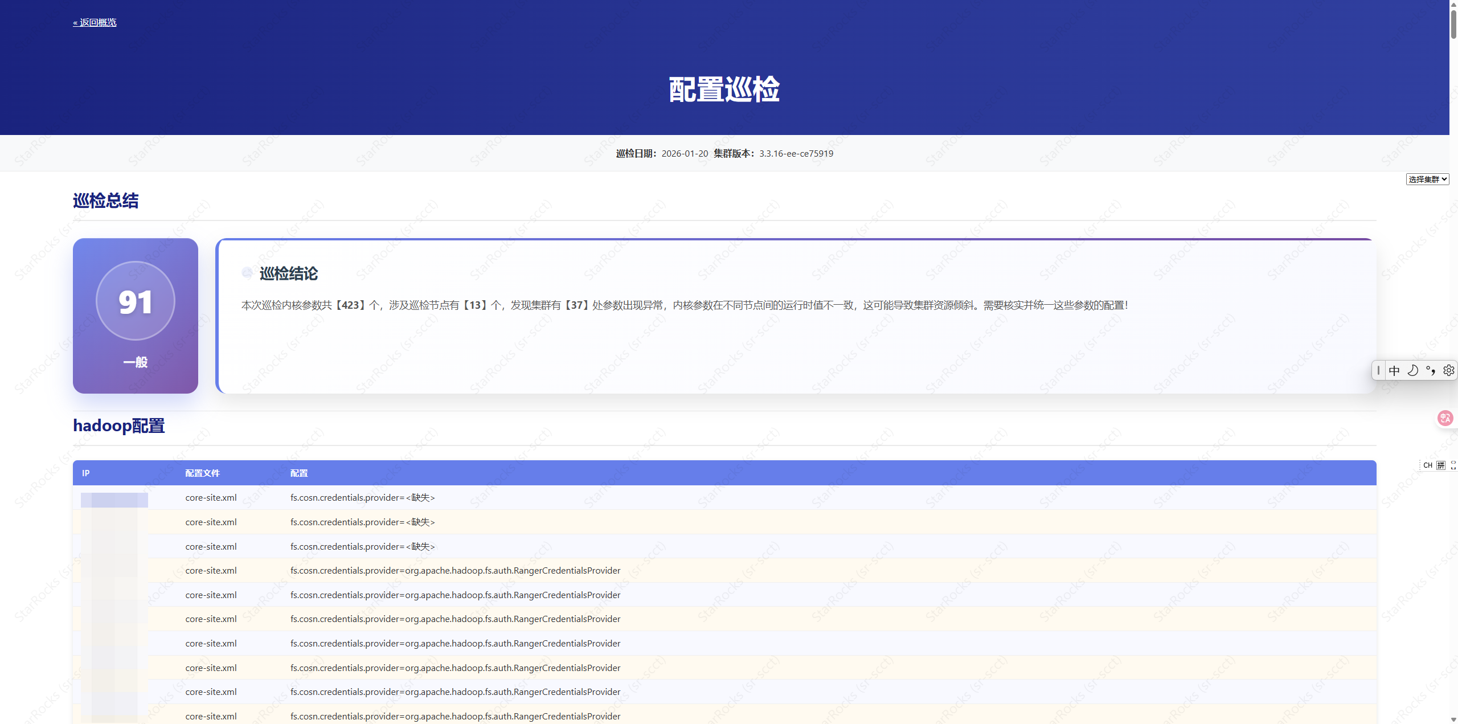Toggle the IME punctuation mode icon
Image resolution: width=1458 pixels, height=724 pixels.
[1431, 371]
